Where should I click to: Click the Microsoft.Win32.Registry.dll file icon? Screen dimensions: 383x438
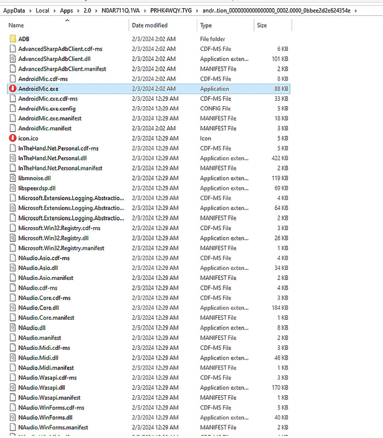pos(13,238)
